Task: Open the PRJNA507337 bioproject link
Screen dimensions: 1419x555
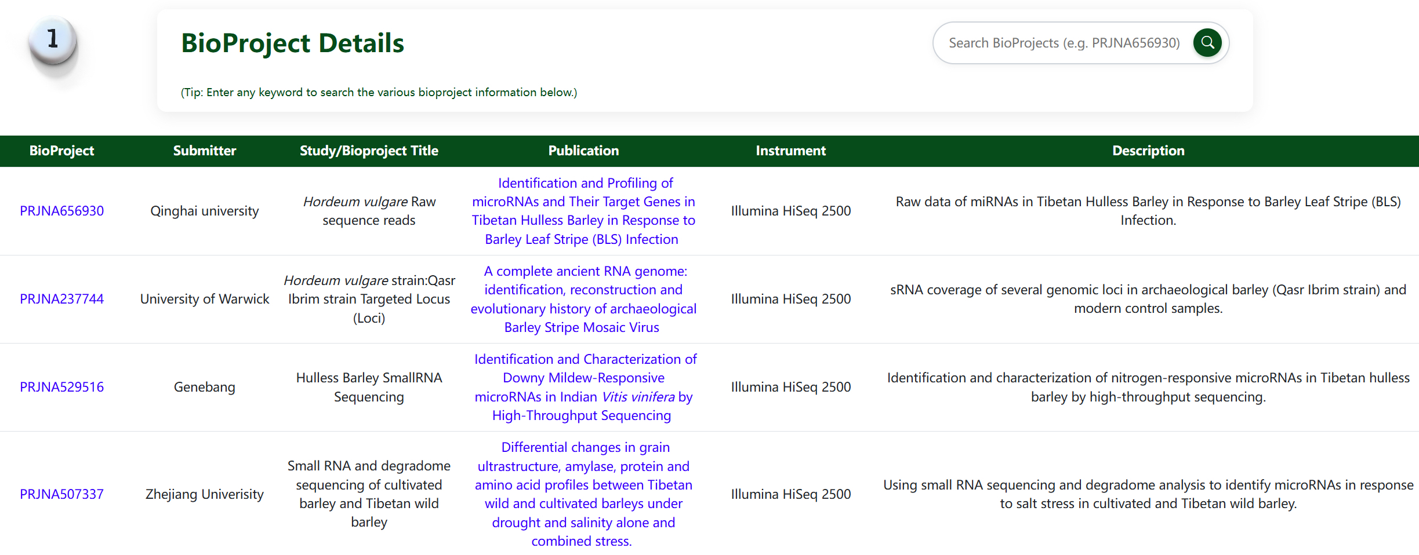Action: (x=62, y=494)
